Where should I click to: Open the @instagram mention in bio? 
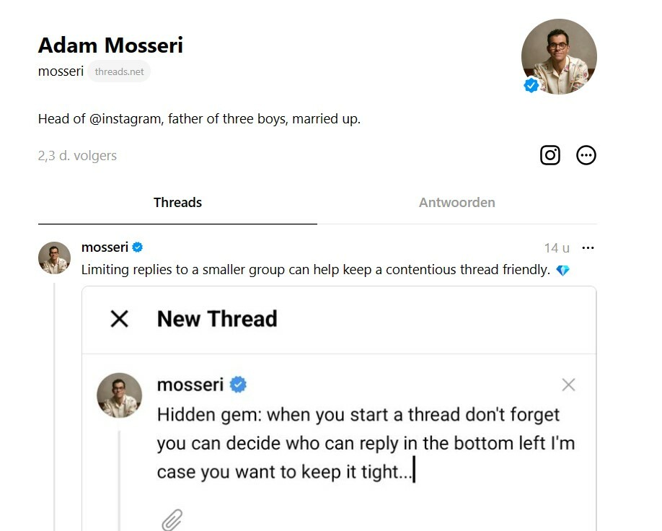pos(125,119)
